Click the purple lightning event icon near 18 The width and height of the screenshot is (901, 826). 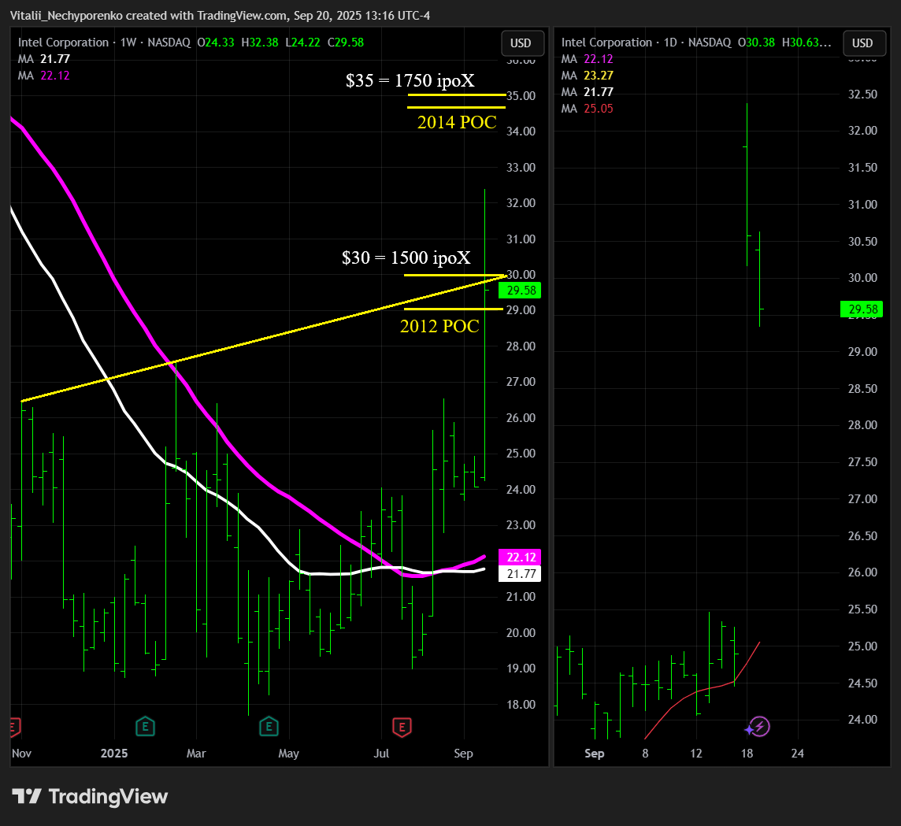pyautogui.click(x=759, y=728)
